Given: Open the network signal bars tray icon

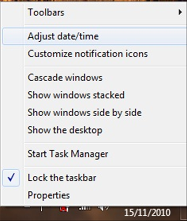Looking at the screenshot, I should point(85,208).
